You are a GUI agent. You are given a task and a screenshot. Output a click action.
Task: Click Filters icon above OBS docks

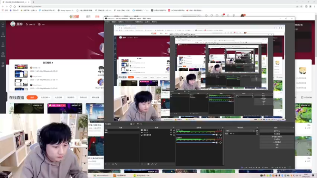pyautogui.click(x=139, y=124)
